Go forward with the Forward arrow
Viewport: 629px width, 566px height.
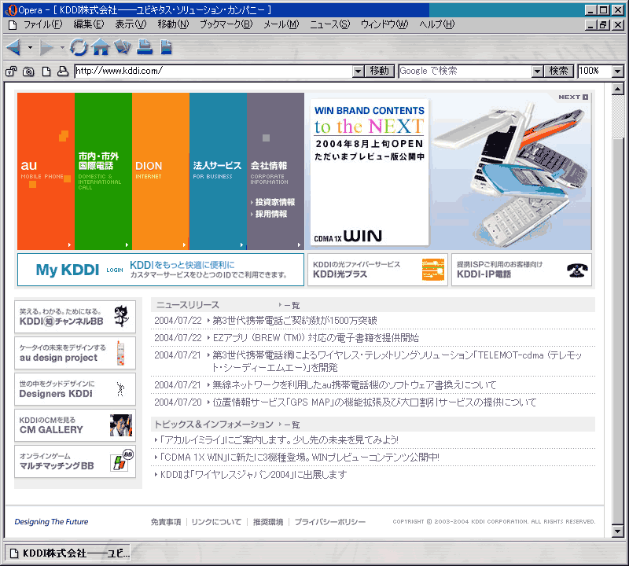[46, 48]
